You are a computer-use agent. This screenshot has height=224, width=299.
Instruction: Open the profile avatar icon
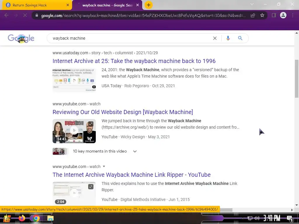(283, 15)
